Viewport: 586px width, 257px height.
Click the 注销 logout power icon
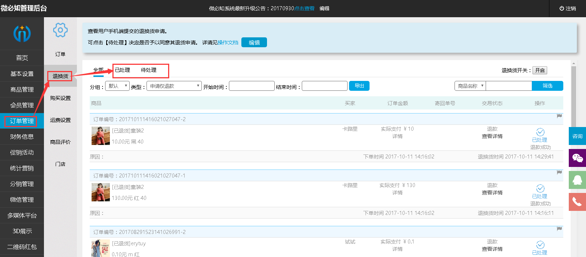[x=562, y=8]
